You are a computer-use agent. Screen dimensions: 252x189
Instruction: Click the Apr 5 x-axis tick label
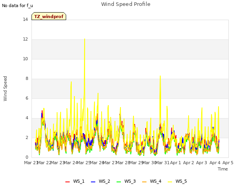click(x=228, y=163)
